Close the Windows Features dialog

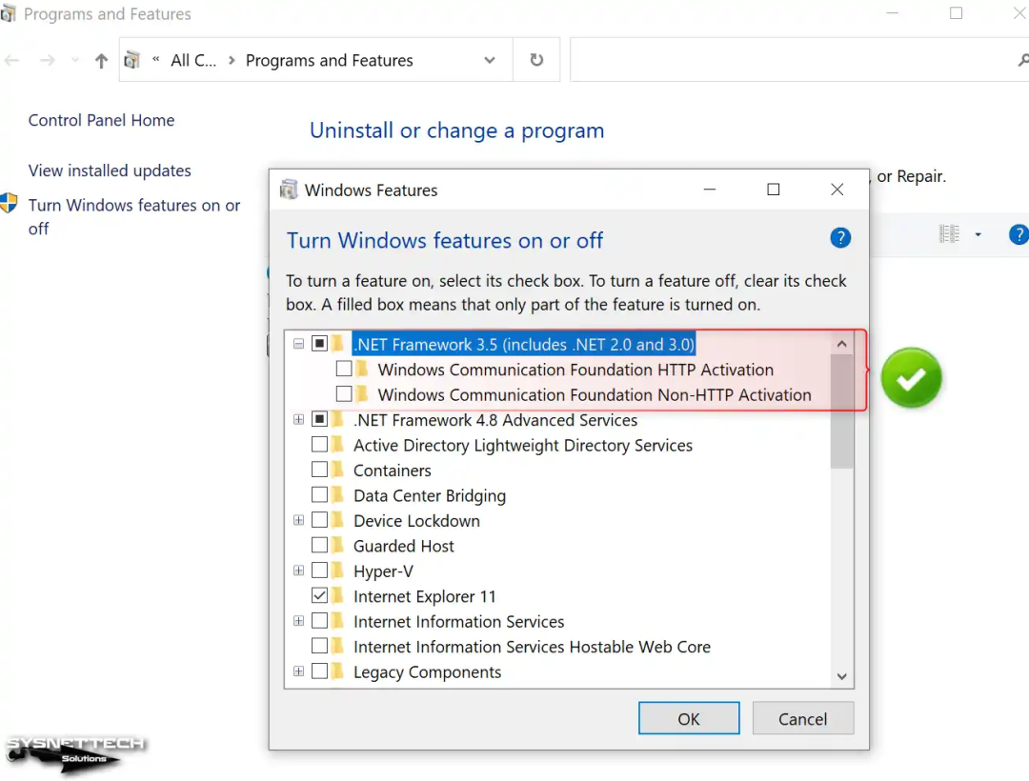(x=837, y=190)
